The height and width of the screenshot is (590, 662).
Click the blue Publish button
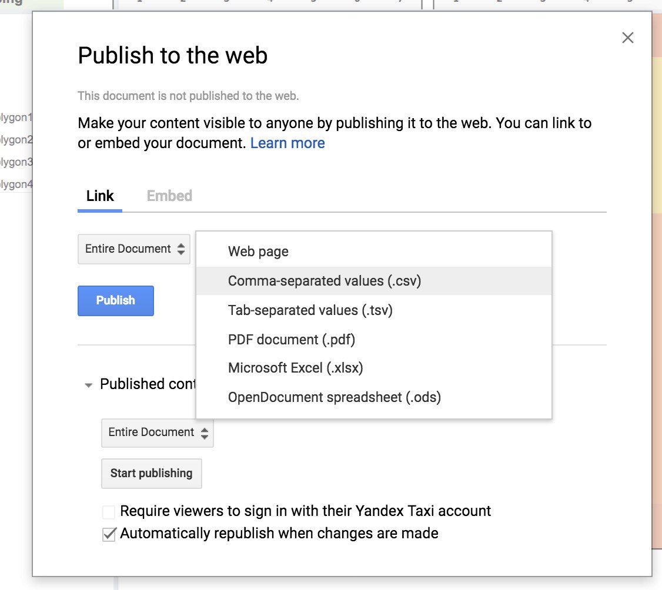(116, 300)
